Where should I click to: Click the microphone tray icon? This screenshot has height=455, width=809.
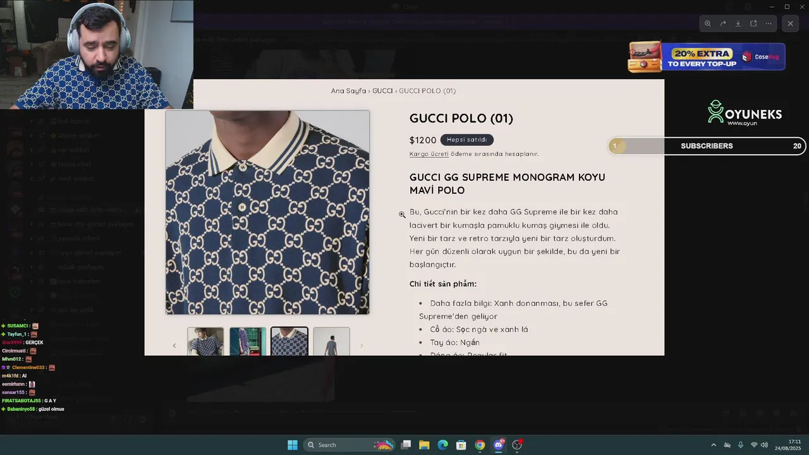tap(741, 445)
